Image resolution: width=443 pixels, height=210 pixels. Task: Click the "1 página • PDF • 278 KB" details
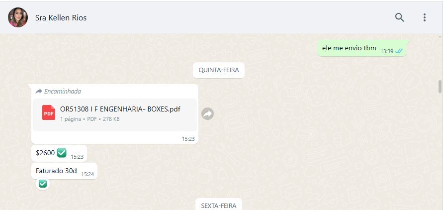(90, 119)
